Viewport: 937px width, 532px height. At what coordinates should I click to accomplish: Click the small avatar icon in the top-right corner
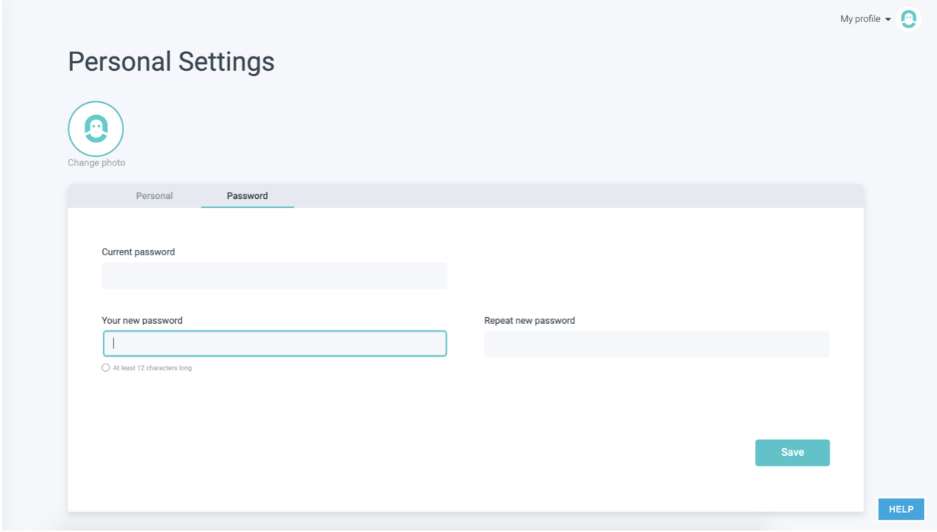click(x=908, y=19)
